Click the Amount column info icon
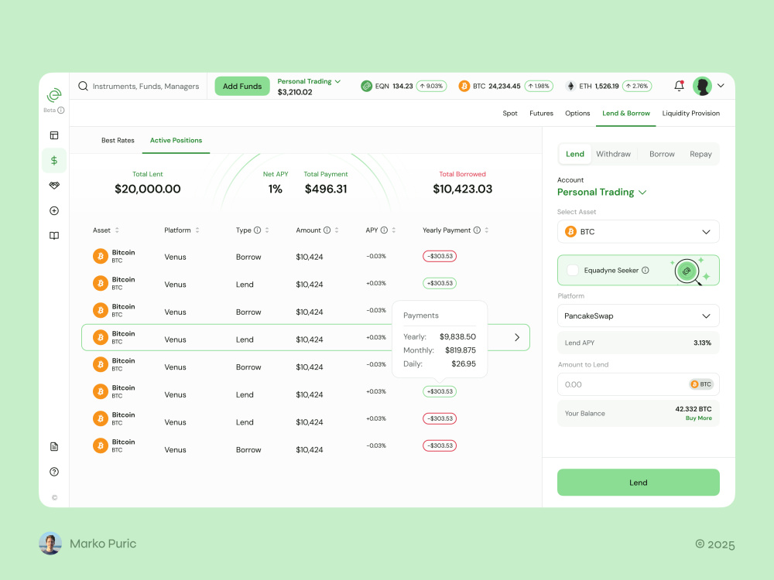The height and width of the screenshot is (580, 774). pyautogui.click(x=327, y=230)
